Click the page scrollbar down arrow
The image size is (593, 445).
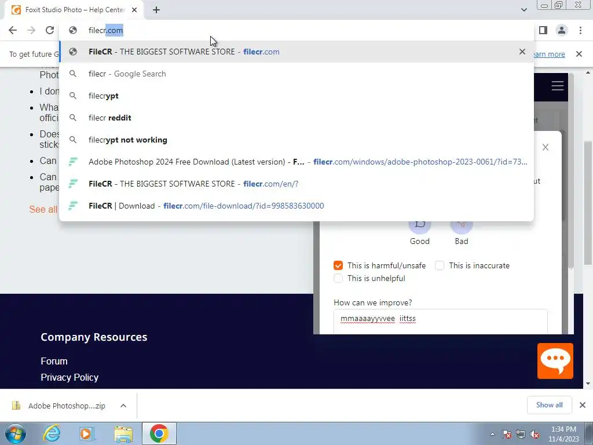coord(588,384)
